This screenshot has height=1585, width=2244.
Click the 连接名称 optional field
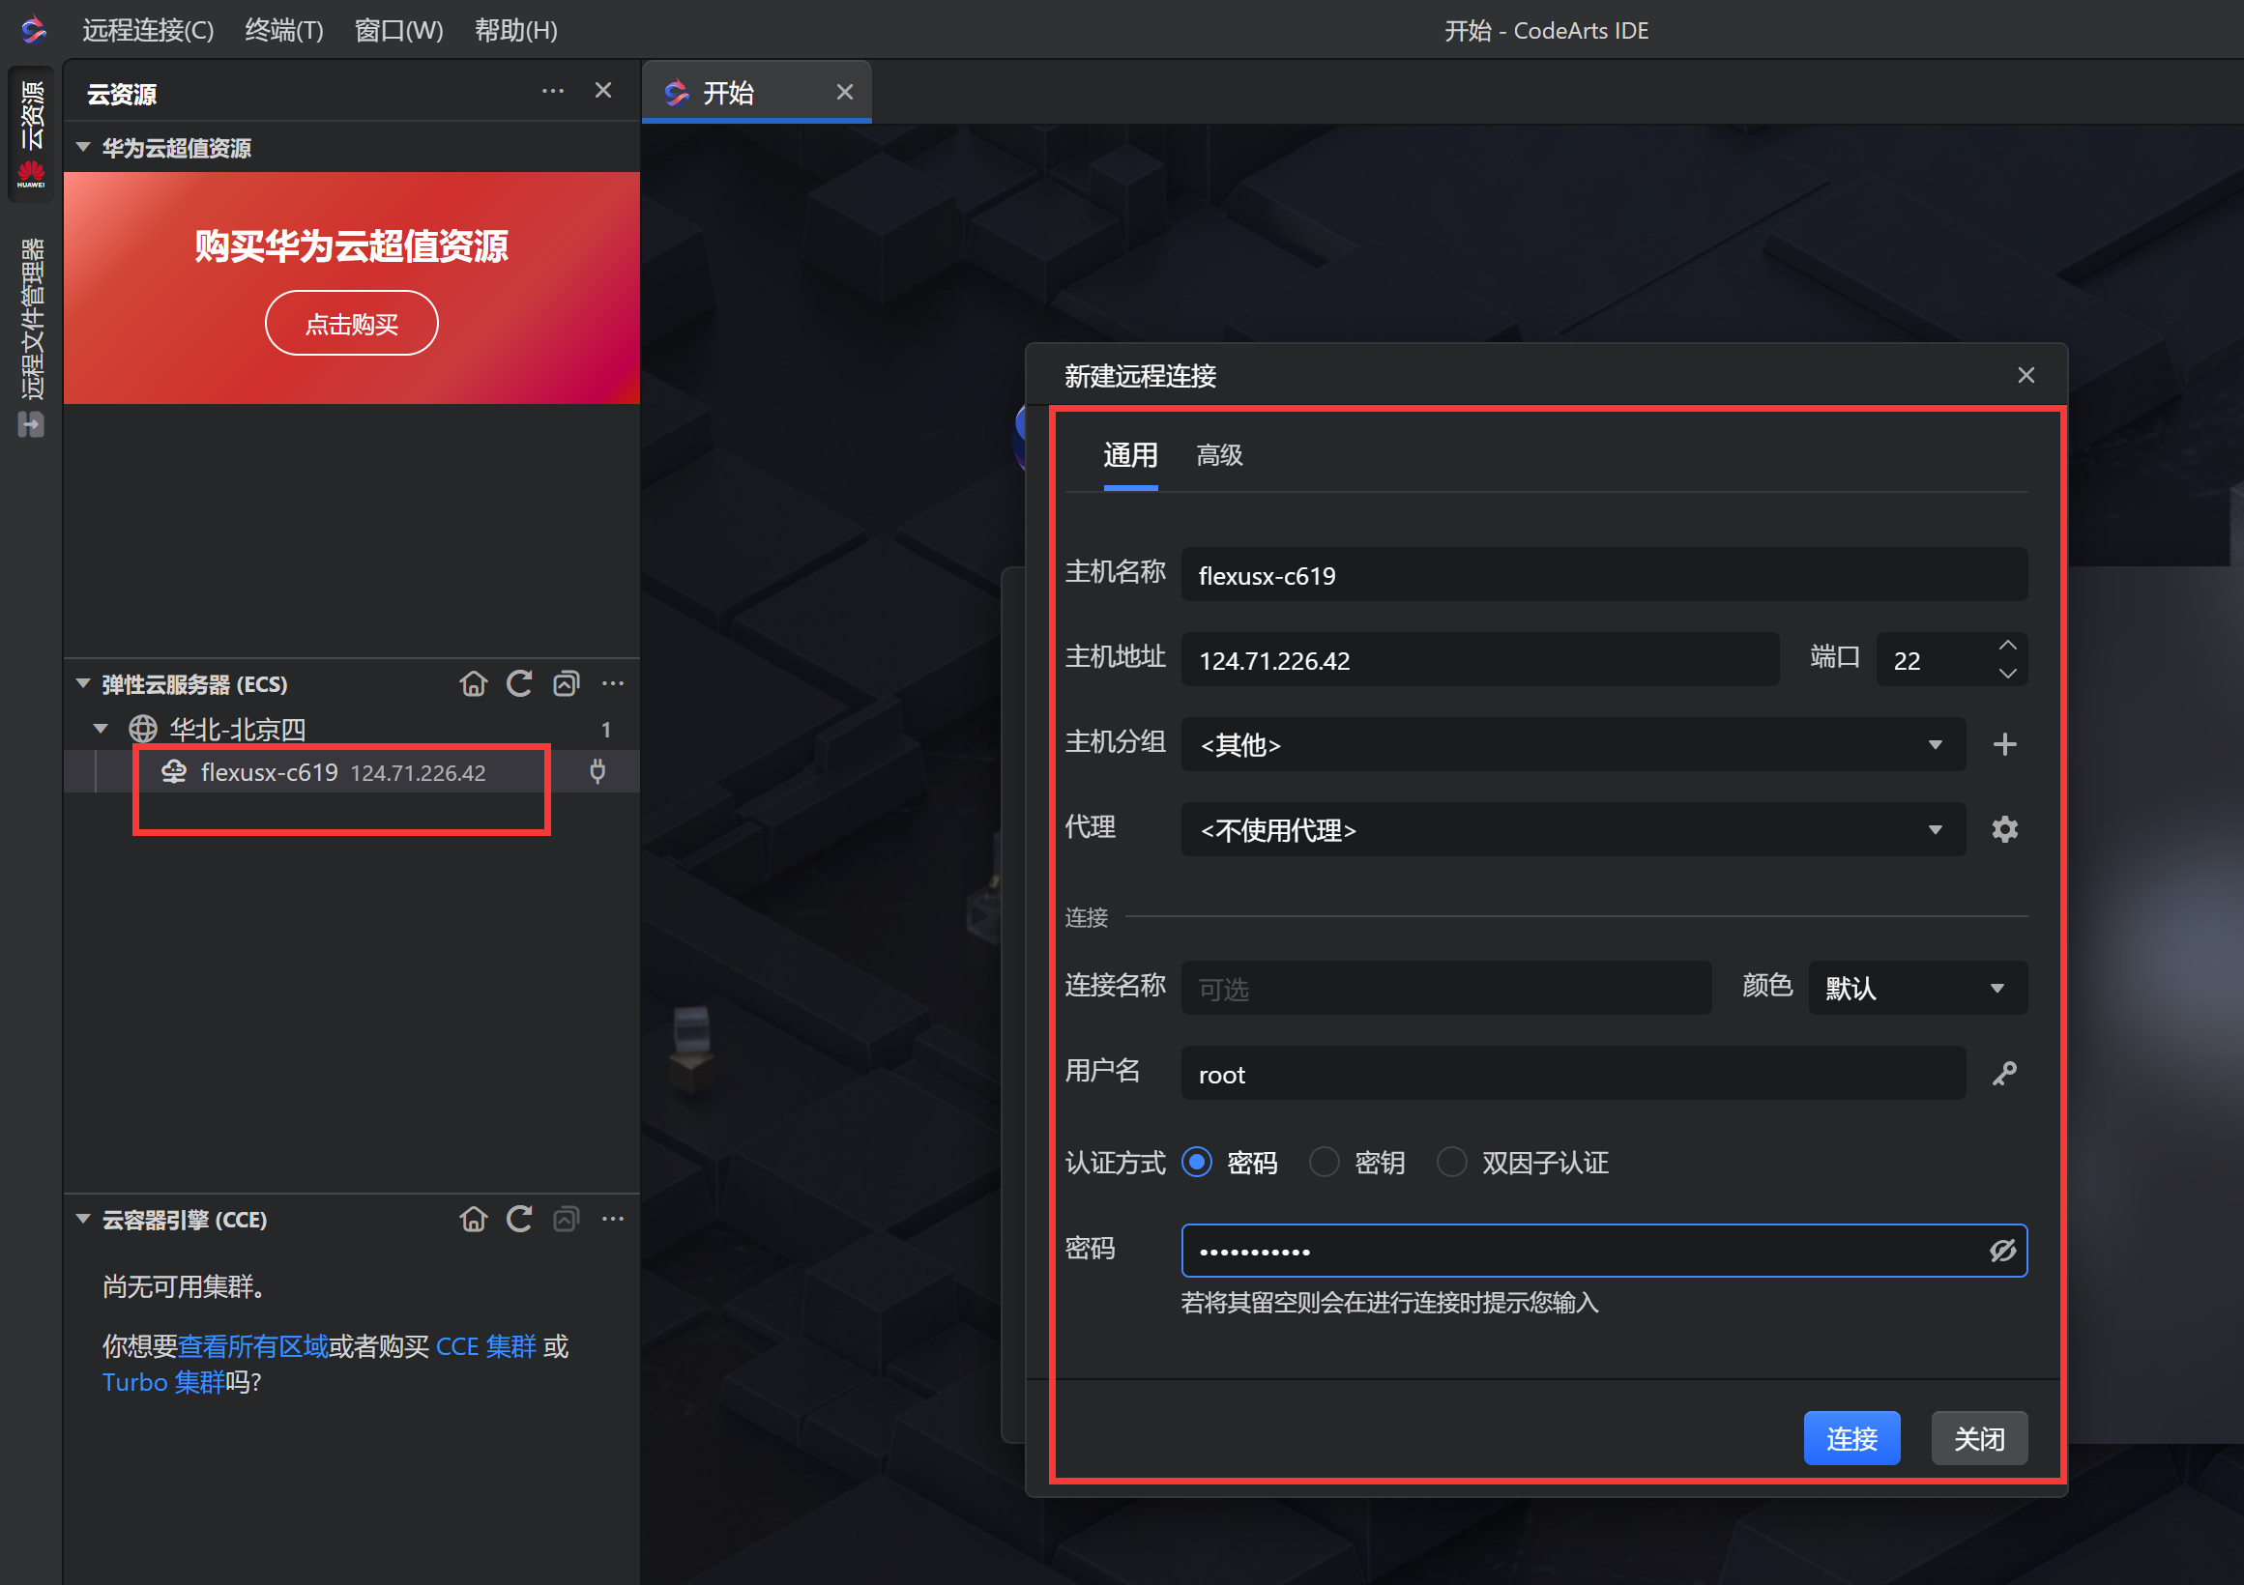coord(1446,988)
